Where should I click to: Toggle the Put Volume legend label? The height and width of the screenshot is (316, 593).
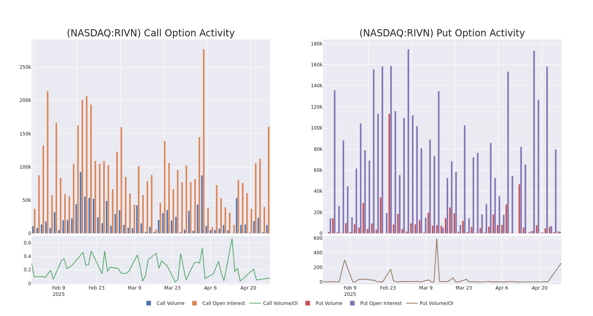(329, 303)
